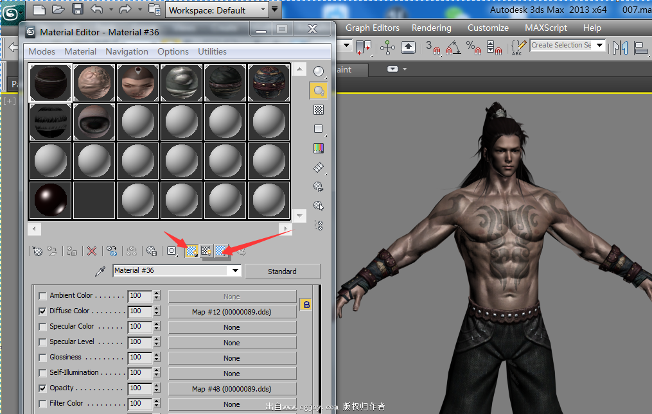Enable the Specular Color checkbox

click(42, 327)
